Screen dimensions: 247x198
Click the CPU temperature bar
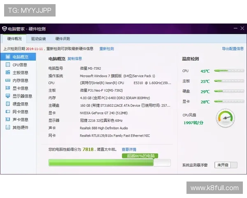229,71
